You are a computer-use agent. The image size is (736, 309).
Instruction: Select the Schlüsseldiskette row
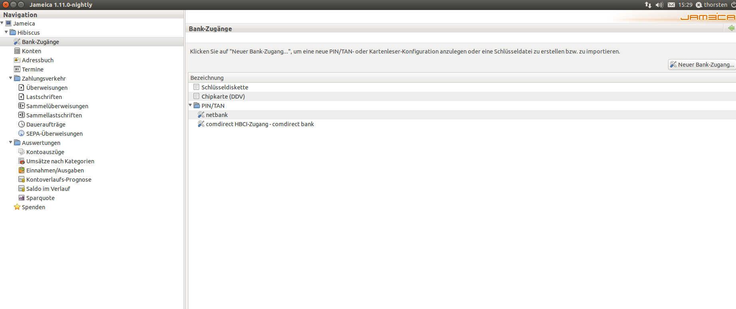click(x=462, y=87)
